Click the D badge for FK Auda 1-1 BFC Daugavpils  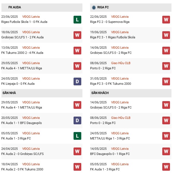[77, 120]
